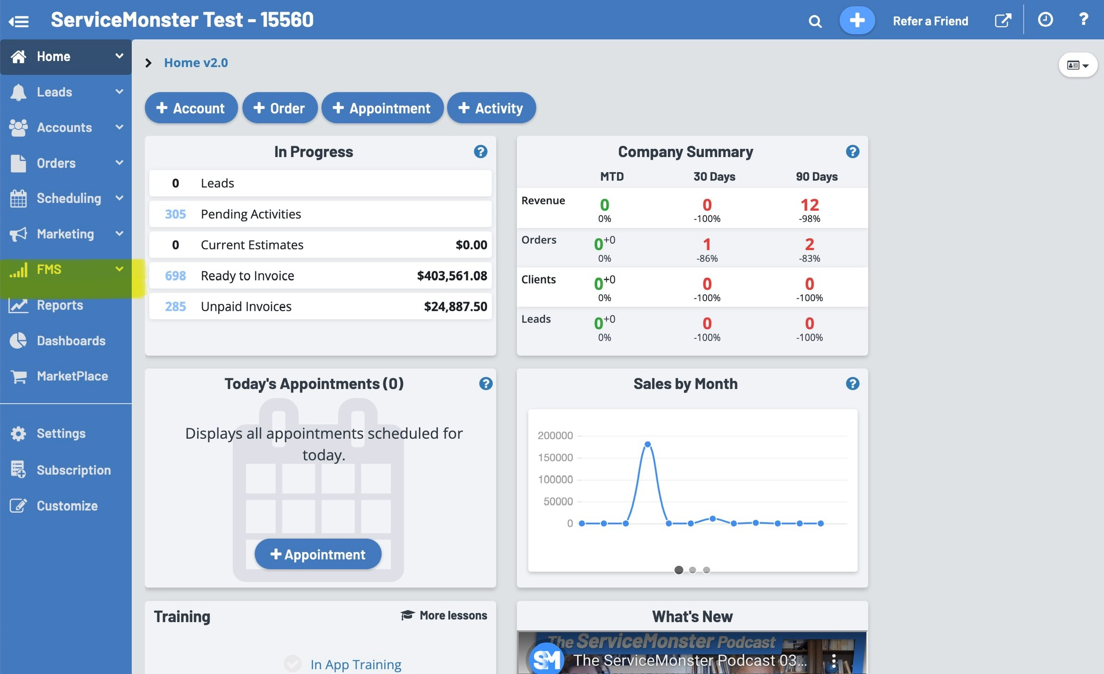Open help question mark in header
Image resolution: width=1104 pixels, height=674 pixels.
tap(1084, 19)
